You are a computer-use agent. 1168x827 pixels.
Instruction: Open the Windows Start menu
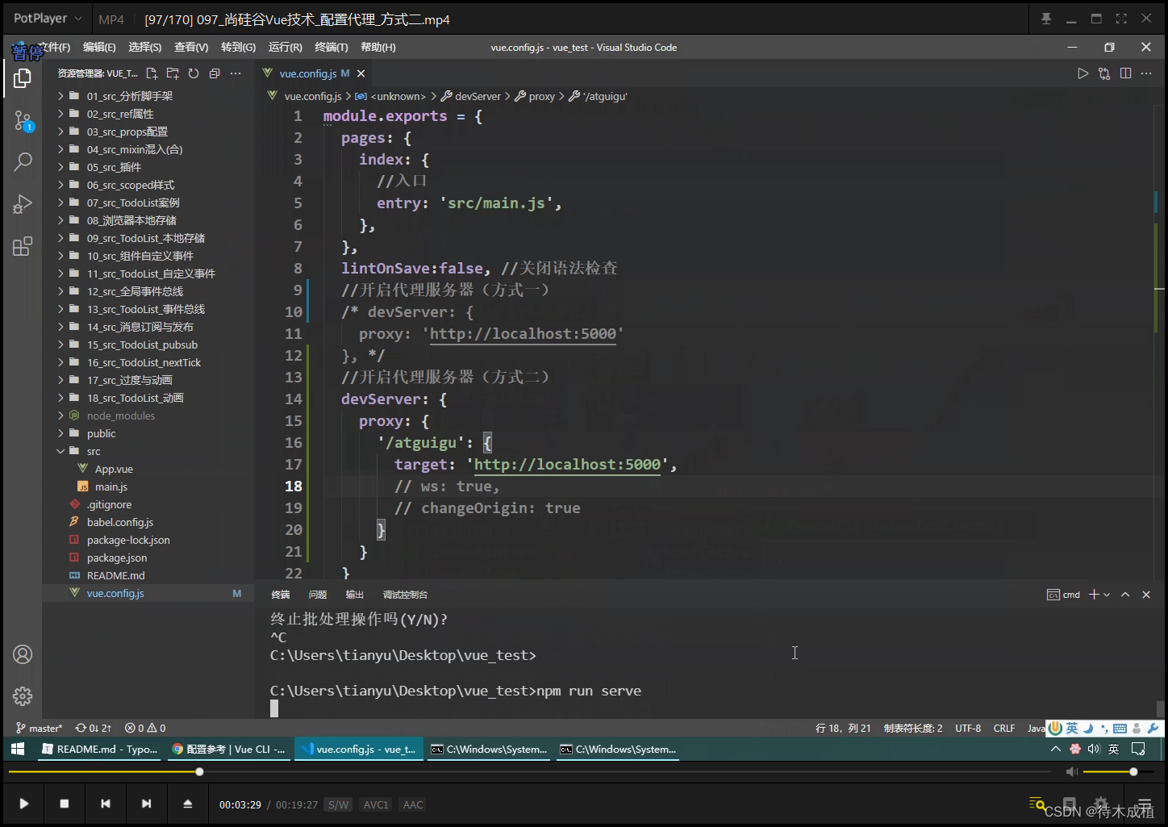(x=18, y=749)
